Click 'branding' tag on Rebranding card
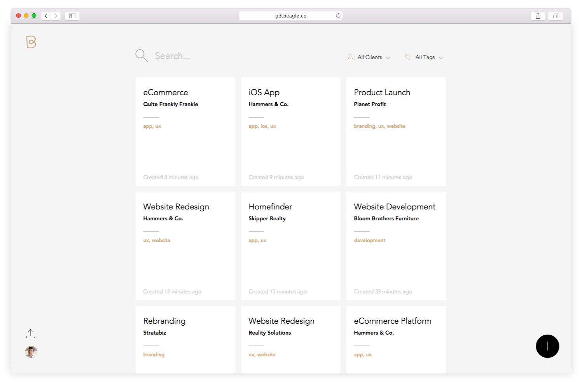This screenshot has height=382, width=582. (154, 355)
